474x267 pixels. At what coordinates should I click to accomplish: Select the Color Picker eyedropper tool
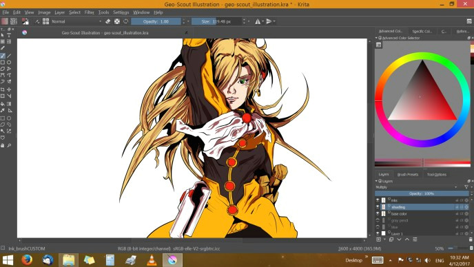(3, 110)
